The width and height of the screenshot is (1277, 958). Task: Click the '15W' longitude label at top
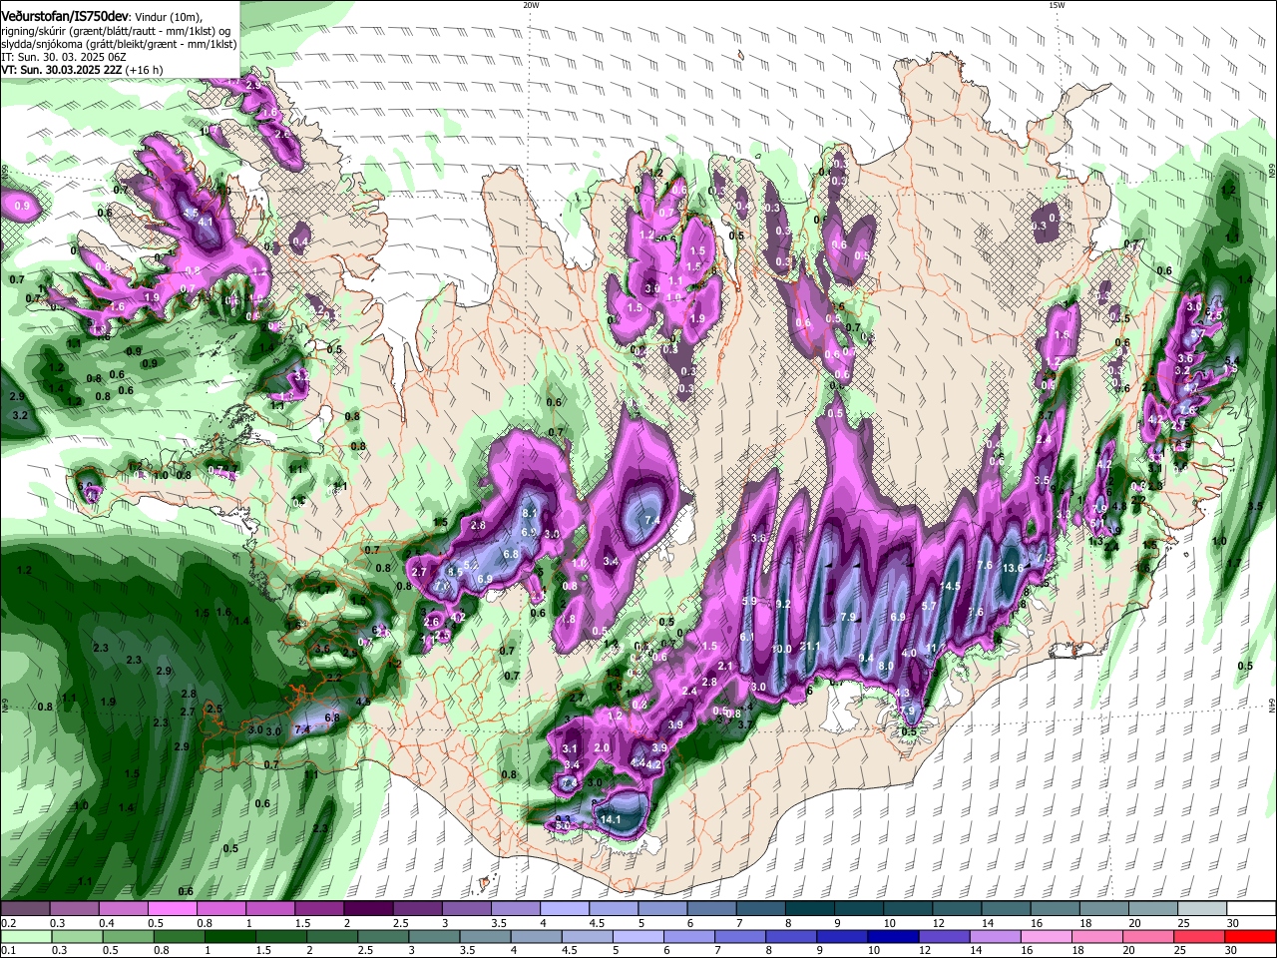point(1057,5)
